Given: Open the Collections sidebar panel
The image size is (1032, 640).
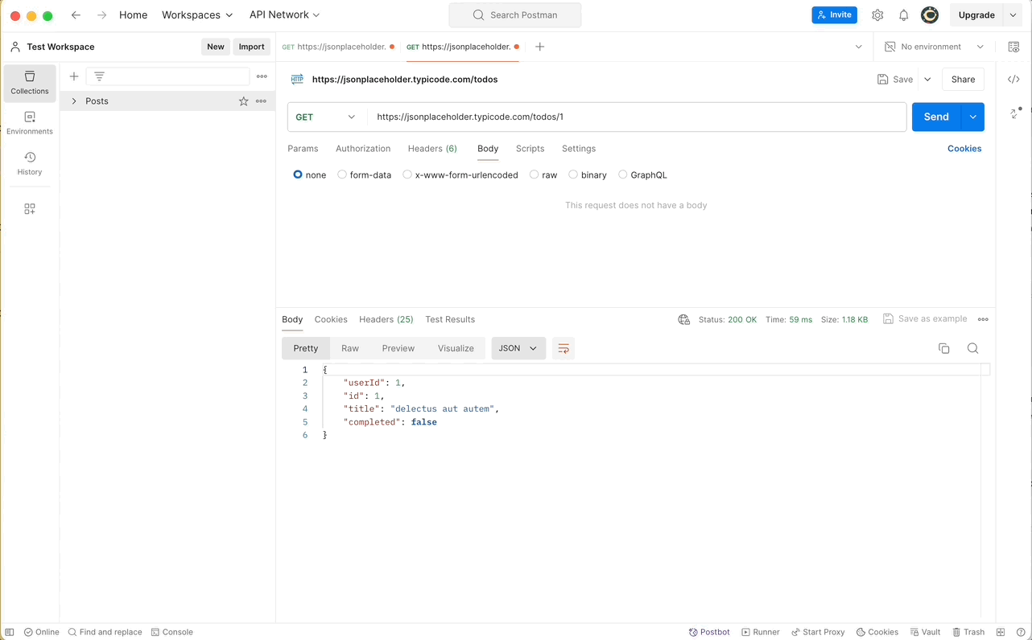Looking at the screenshot, I should (30, 83).
